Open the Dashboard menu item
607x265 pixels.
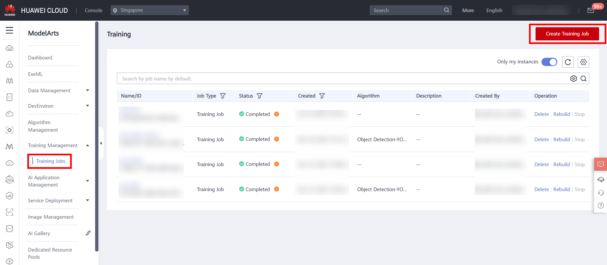click(x=40, y=58)
